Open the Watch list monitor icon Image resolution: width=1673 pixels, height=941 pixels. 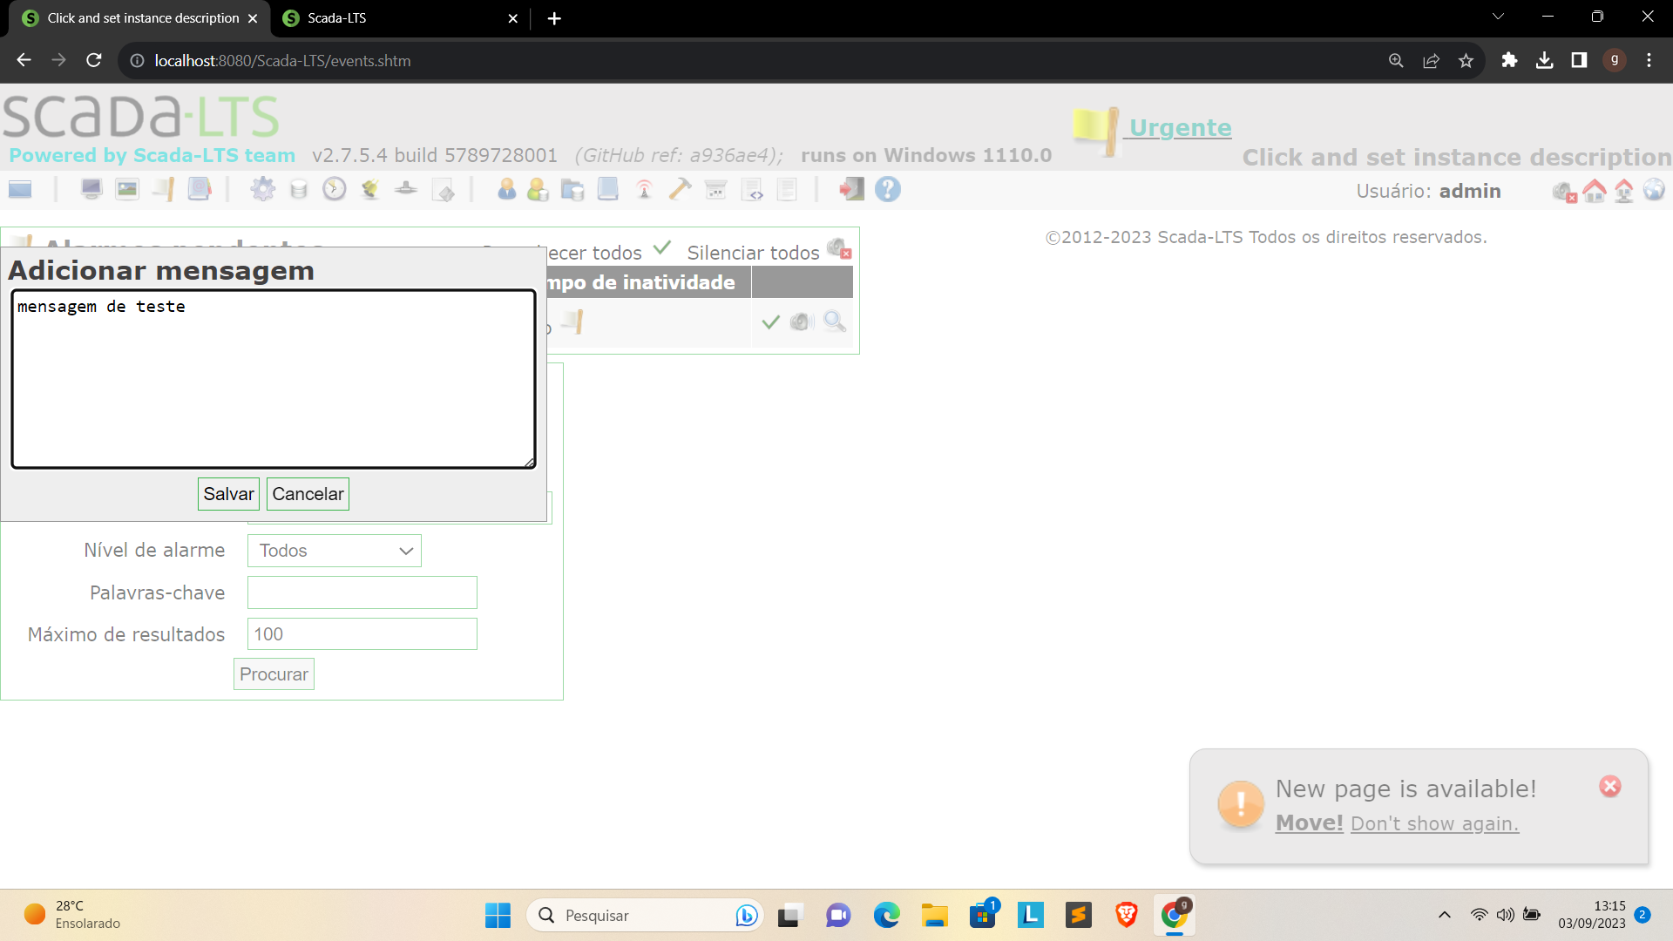(x=91, y=189)
